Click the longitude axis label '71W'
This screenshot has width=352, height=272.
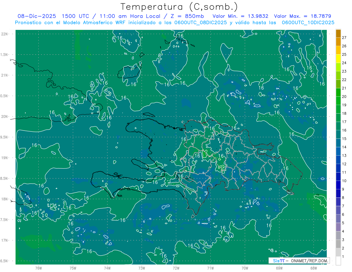[x=210, y=268]
